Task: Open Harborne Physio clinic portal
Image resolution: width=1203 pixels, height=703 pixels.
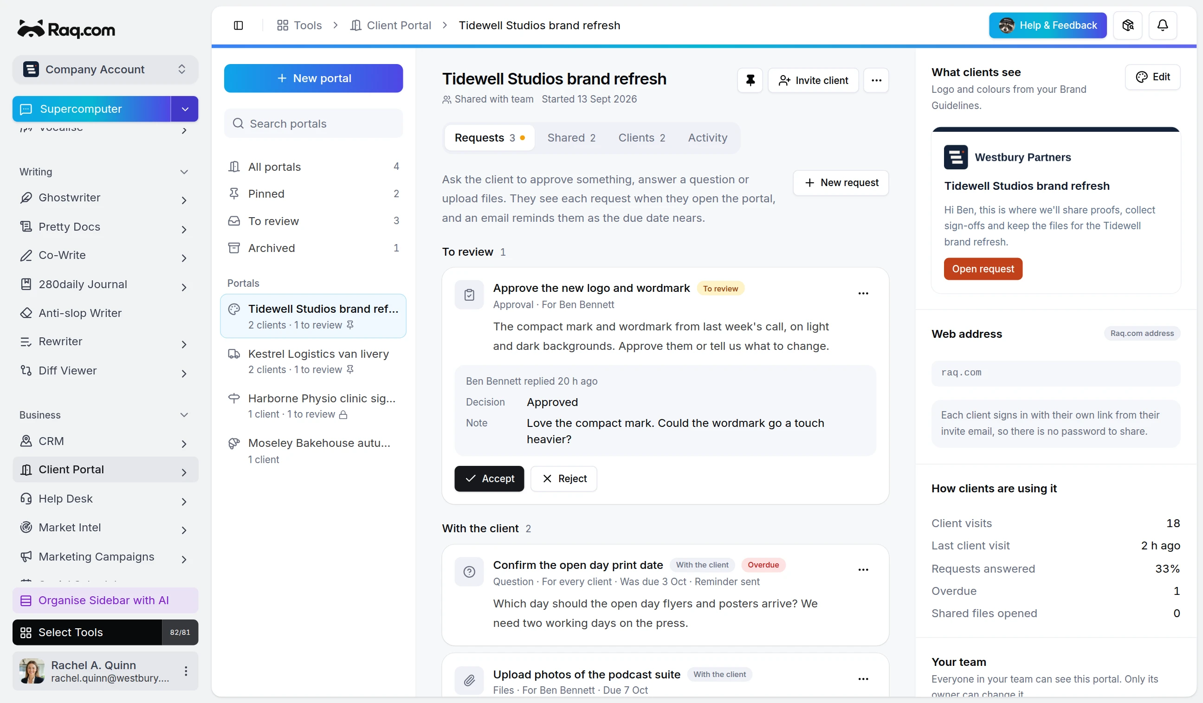Action: pos(313,406)
